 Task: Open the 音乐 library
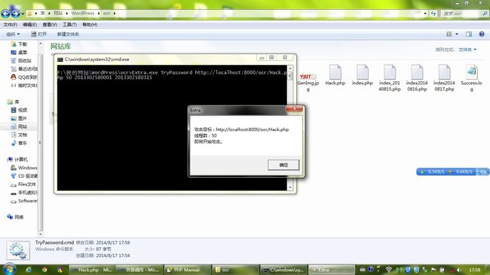20,143
